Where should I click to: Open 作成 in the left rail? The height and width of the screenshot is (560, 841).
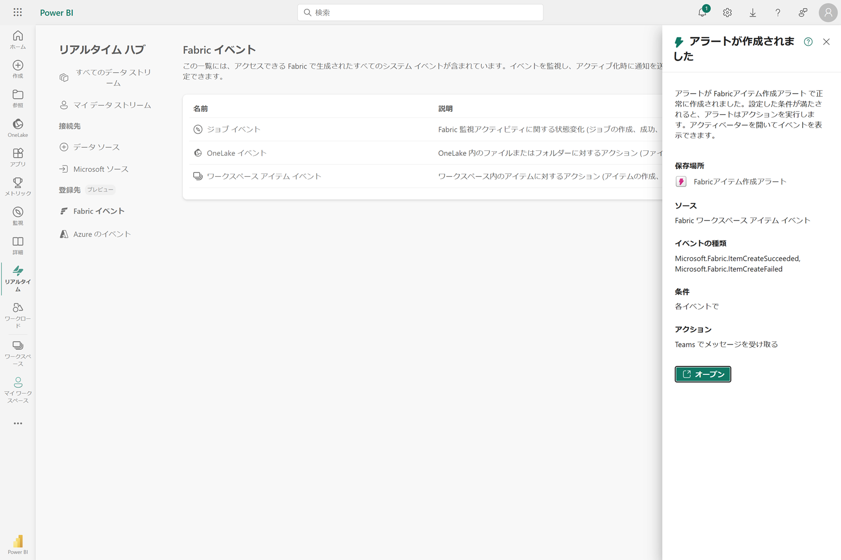(18, 69)
